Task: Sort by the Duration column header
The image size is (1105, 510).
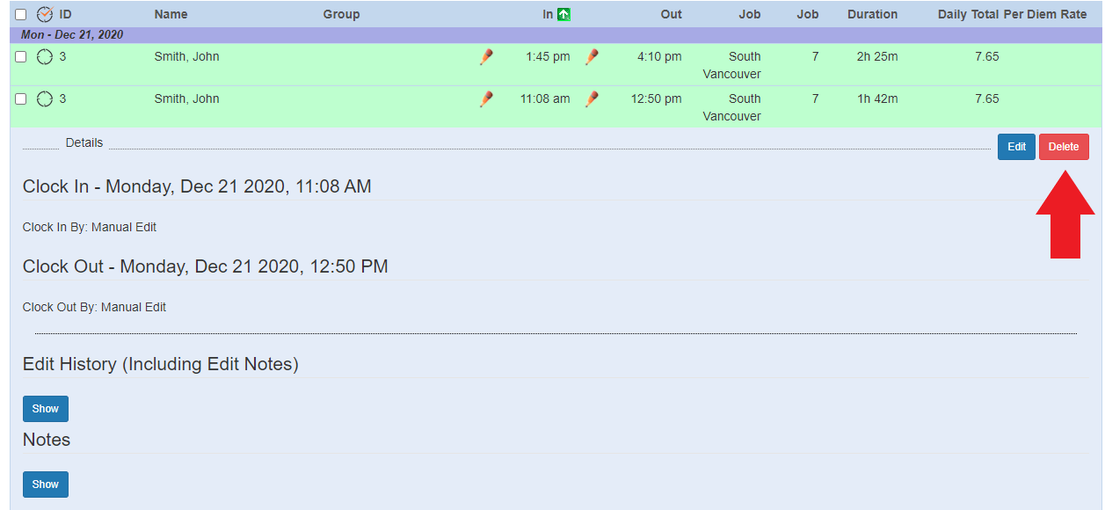Action: click(x=872, y=14)
